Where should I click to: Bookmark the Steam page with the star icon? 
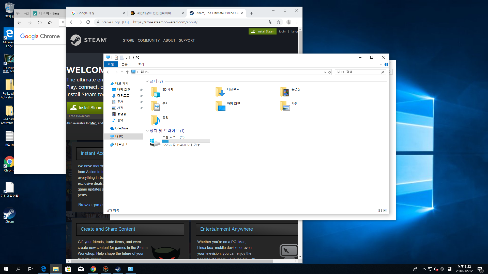click(x=279, y=22)
